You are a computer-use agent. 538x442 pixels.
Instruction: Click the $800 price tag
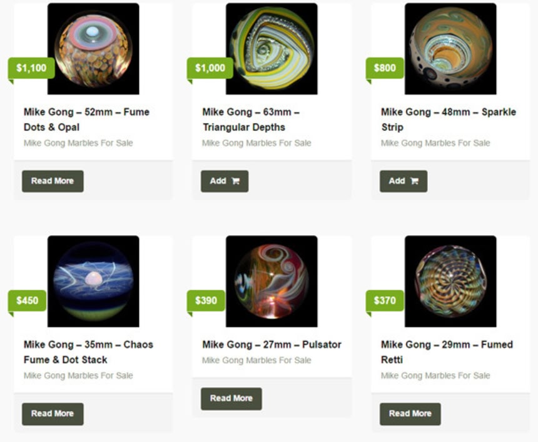click(385, 68)
